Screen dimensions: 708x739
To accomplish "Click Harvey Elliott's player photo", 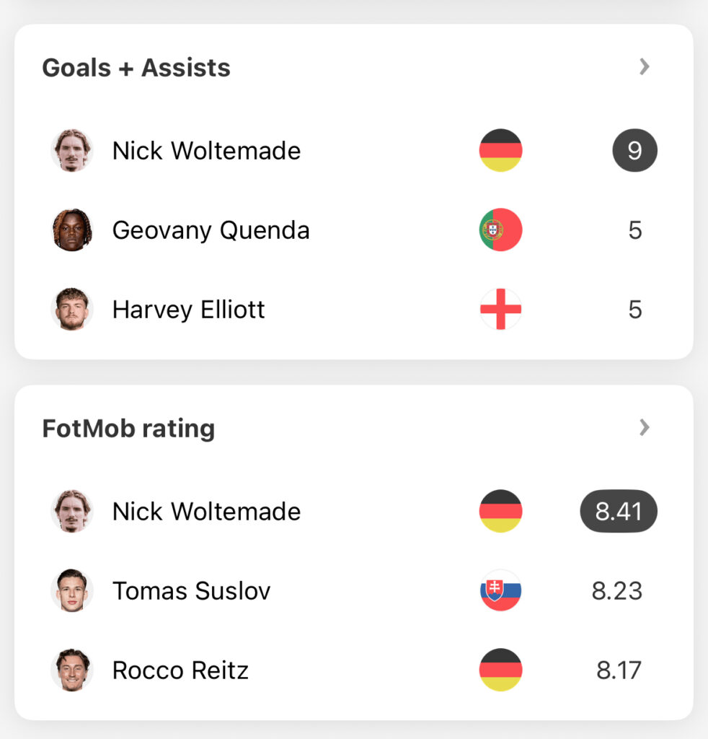I will [72, 309].
